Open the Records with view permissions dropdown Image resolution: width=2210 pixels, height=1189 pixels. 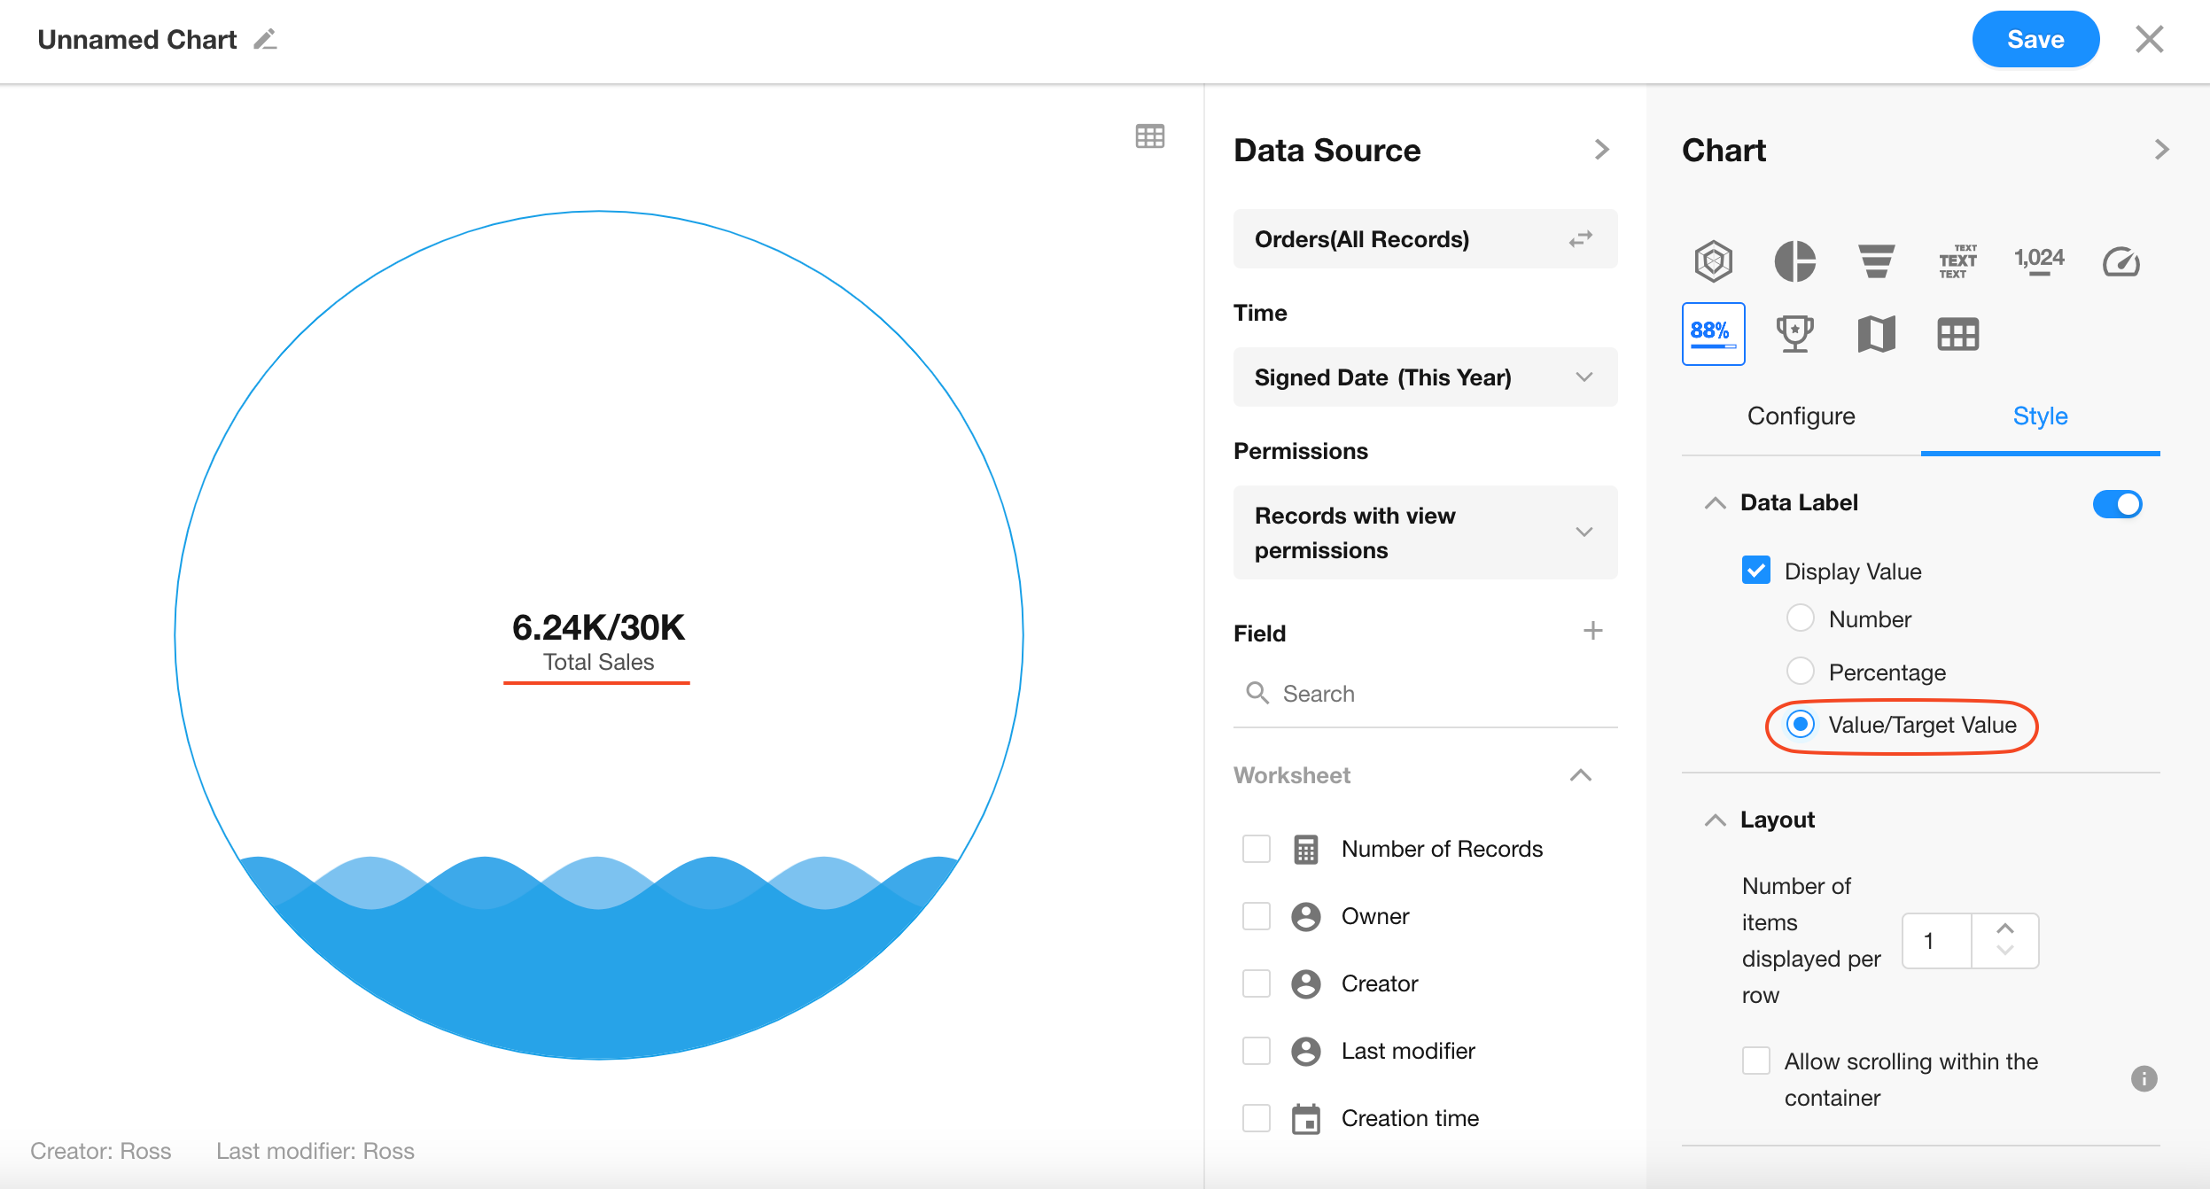click(x=1424, y=532)
